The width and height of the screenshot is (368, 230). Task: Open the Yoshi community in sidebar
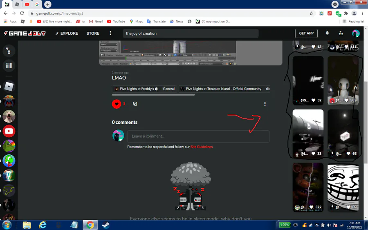tap(9, 161)
